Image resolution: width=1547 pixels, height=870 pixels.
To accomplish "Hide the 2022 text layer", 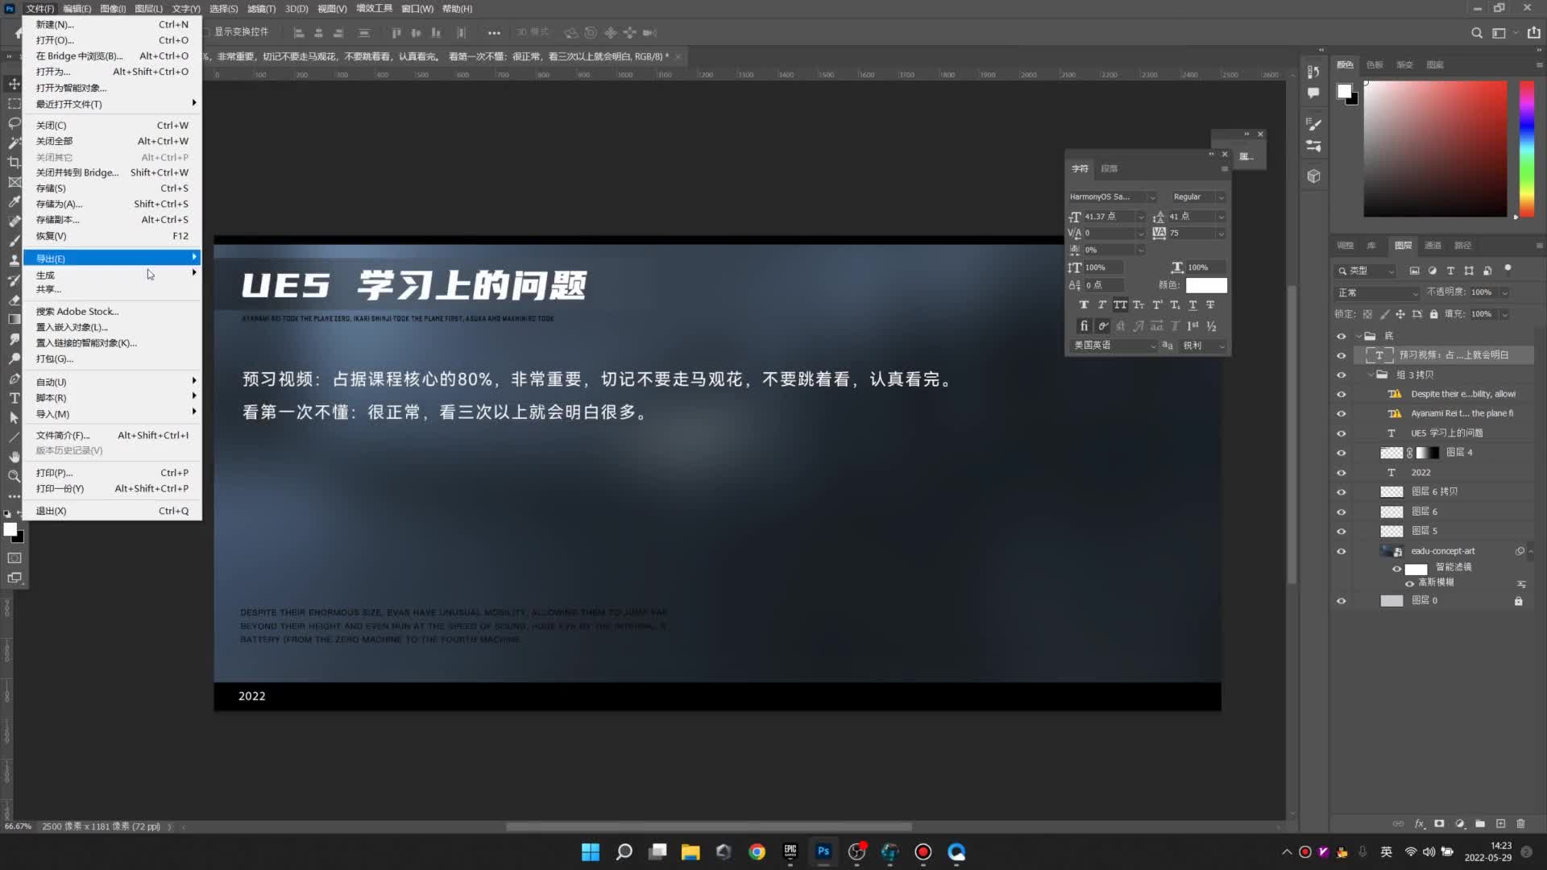I will click(1341, 473).
